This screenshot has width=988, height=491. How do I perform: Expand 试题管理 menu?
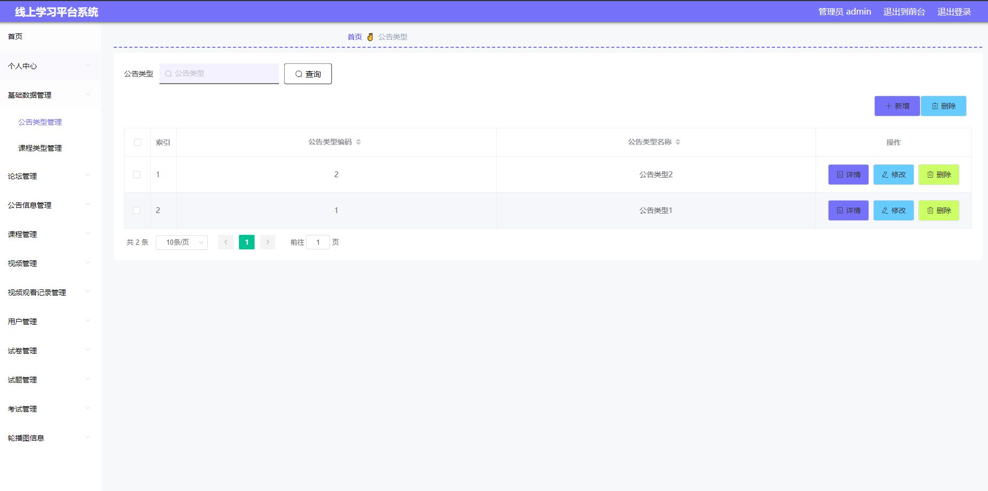click(x=50, y=380)
